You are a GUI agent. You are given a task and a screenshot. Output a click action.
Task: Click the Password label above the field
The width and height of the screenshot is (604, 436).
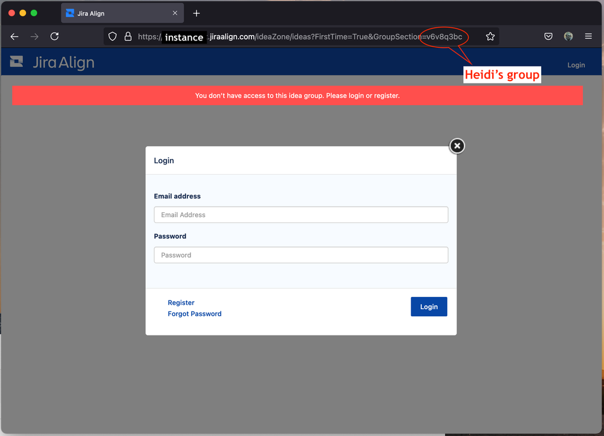(x=170, y=236)
